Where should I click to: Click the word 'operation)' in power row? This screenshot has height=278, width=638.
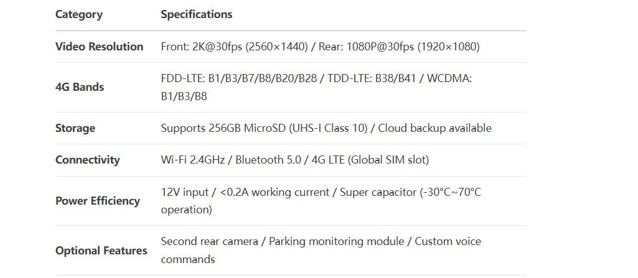[x=186, y=210]
